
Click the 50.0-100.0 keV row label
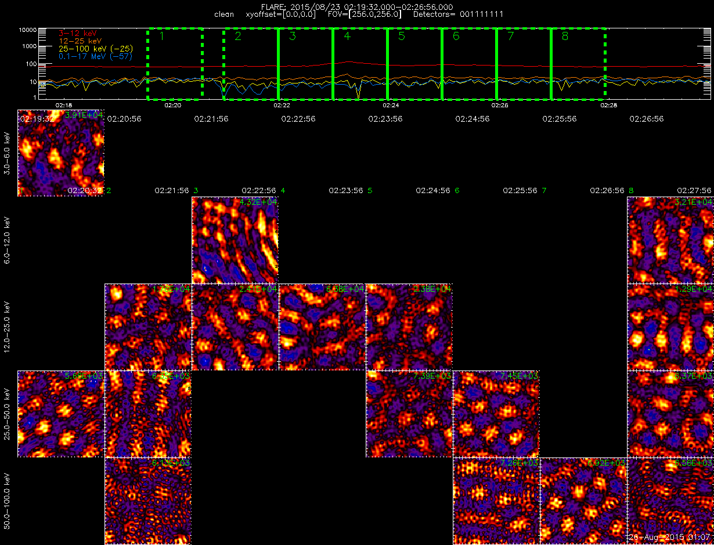point(8,502)
